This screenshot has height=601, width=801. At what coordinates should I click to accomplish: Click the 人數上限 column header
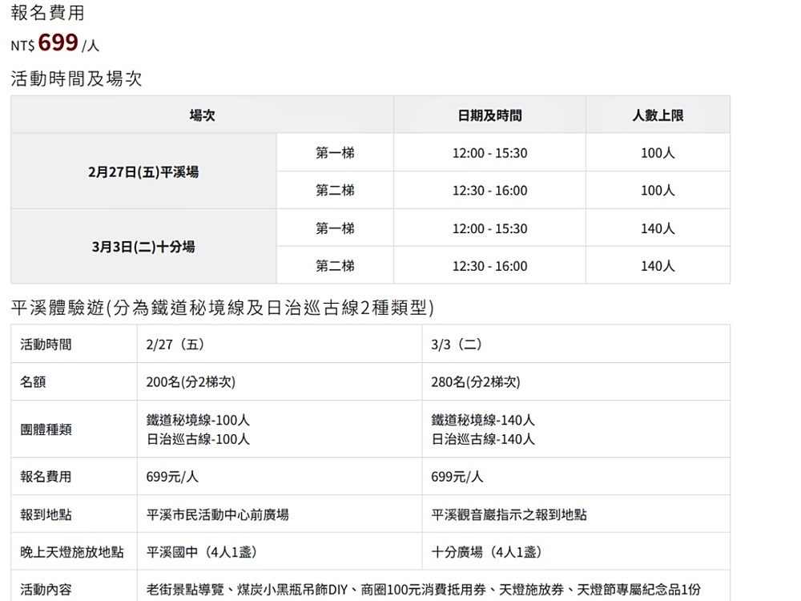(x=658, y=115)
